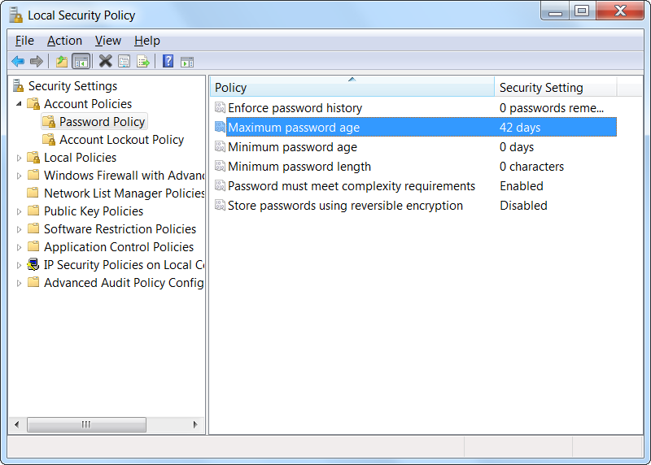Sort by the Policy column header
651x465 pixels.
(350, 88)
